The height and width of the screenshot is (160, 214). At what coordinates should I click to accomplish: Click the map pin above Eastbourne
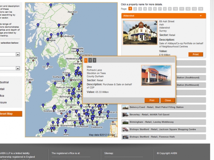(97, 123)
